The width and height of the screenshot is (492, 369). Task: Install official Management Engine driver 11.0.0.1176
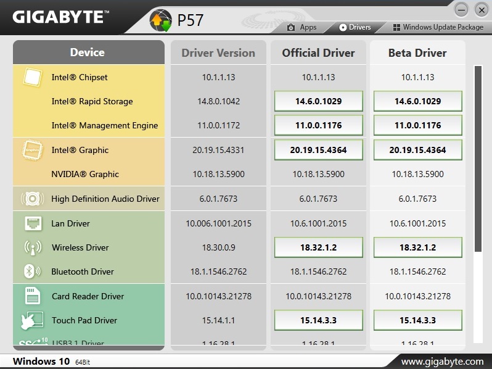coord(319,125)
